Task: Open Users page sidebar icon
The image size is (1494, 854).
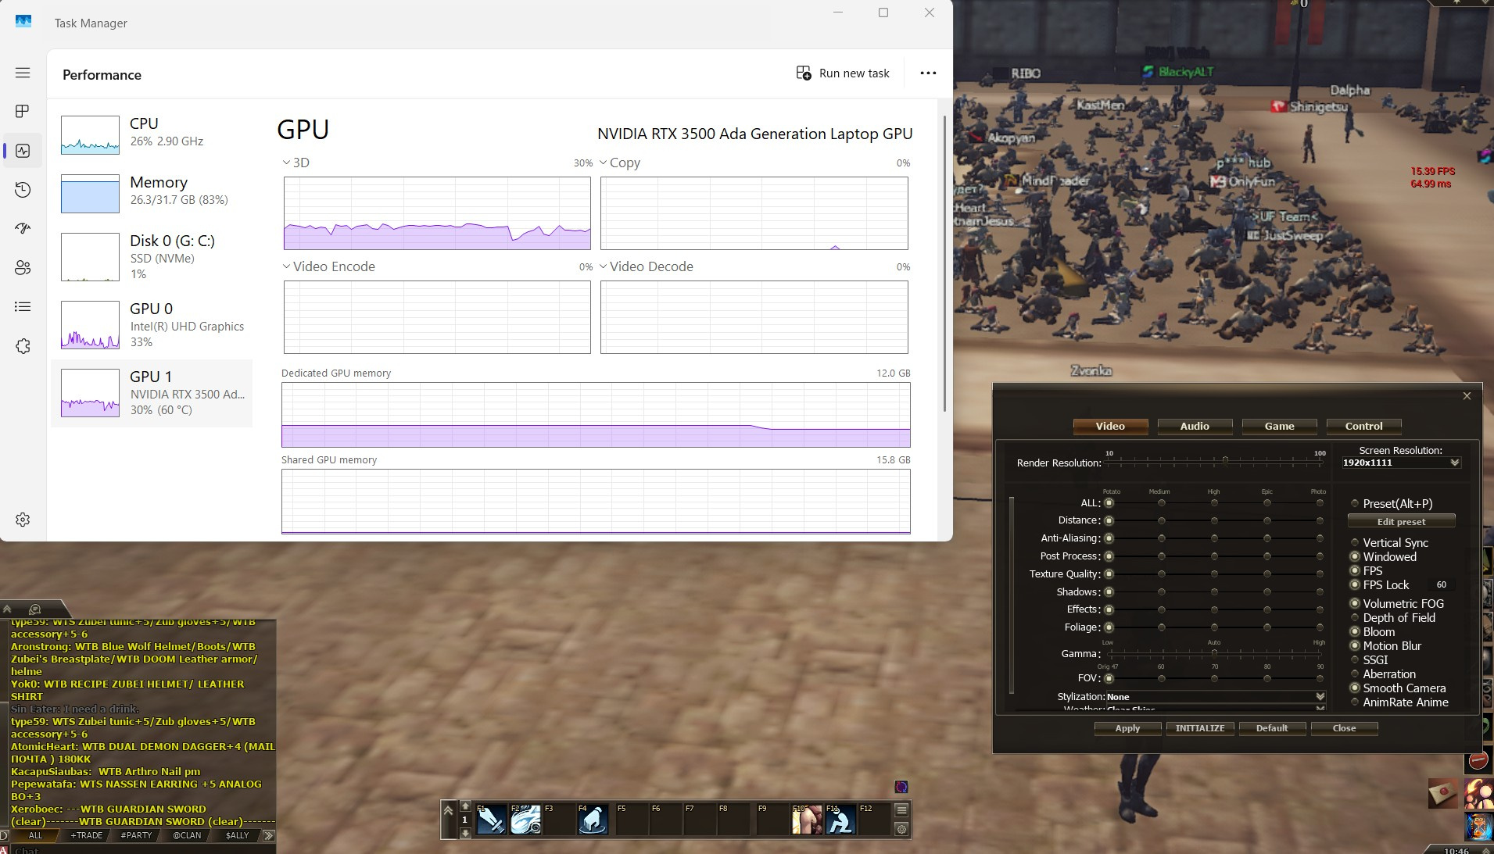Action: [x=23, y=267]
